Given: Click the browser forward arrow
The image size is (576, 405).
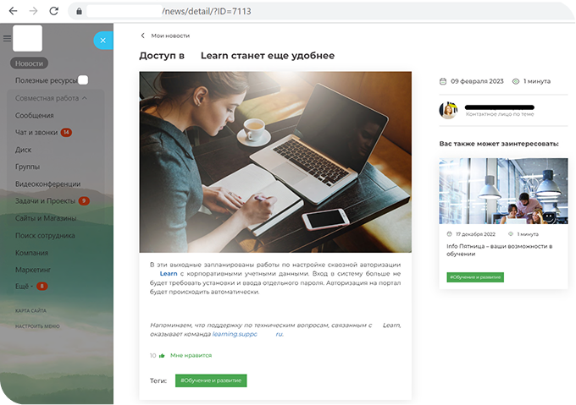Looking at the screenshot, I should pos(33,11).
